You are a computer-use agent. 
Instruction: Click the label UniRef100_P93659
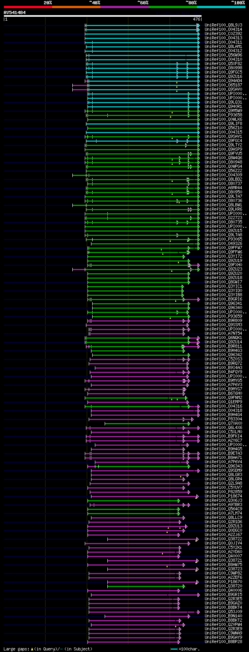pos(223,316)
